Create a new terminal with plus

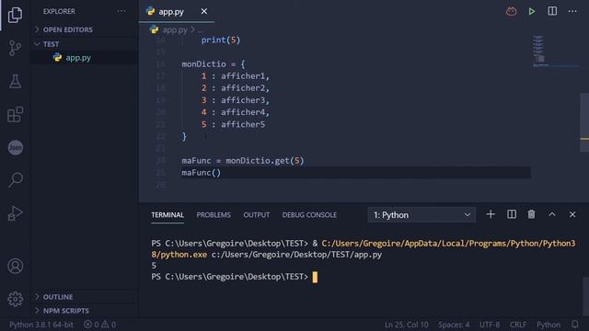point(491,214)
